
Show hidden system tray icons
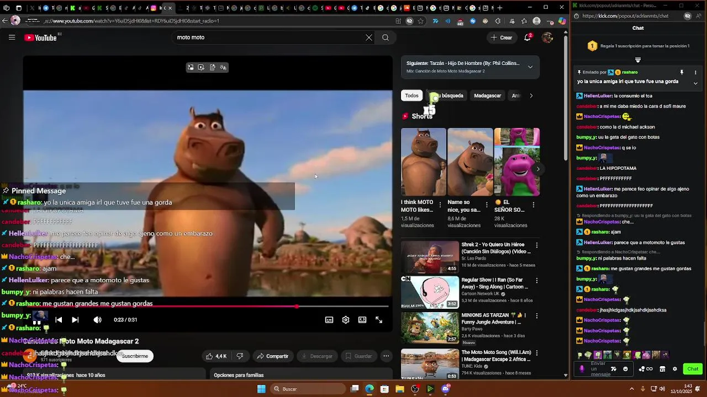(x=632, y=389)
